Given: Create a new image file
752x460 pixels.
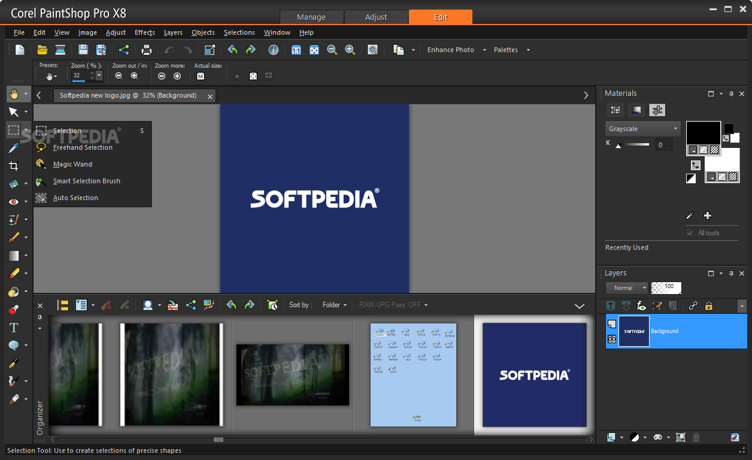Looking at the screenshot, I should pyautogui.click(x=20, y=50).
